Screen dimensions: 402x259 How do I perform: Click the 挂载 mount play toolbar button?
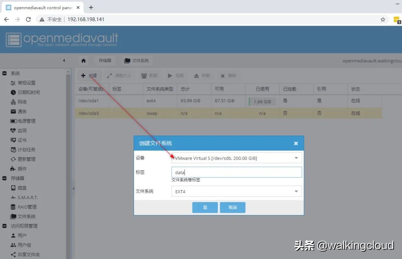click(176, 76)
